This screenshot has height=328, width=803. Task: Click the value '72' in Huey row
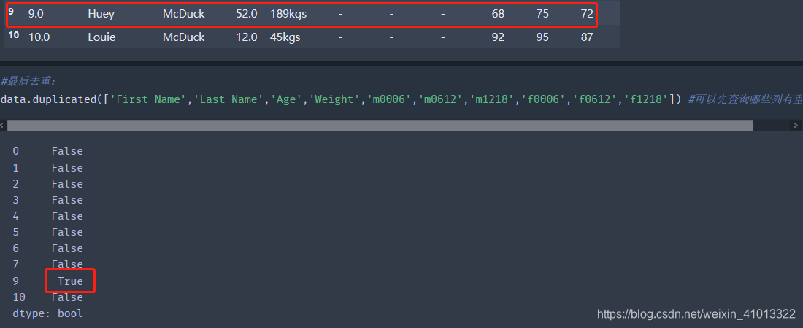(587, 14)
